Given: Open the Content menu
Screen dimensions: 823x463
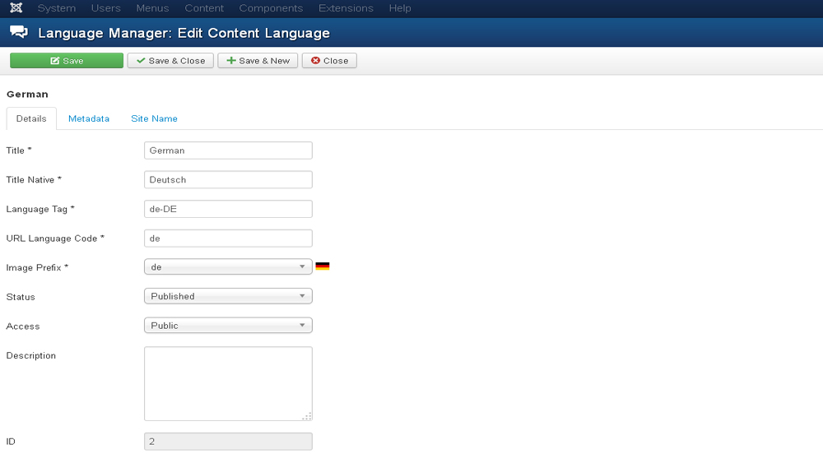Looking at the screenshot, I should 204,8.
